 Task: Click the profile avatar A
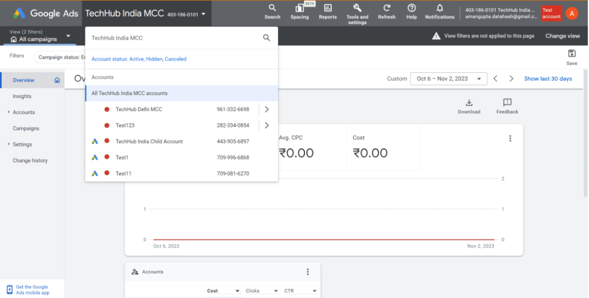[572, 14]
